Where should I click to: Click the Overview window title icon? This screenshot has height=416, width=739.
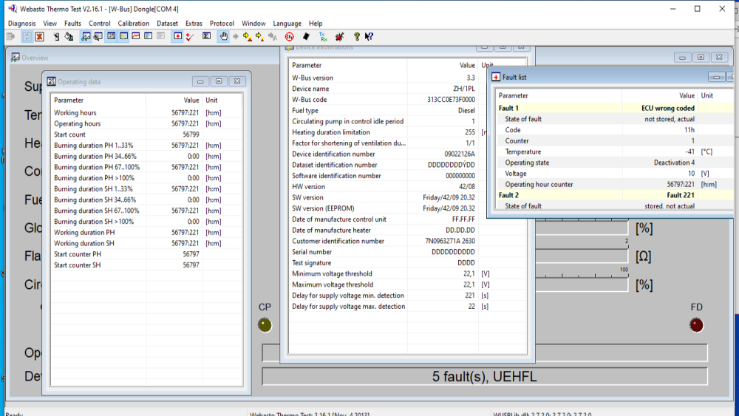click(15, 58)
